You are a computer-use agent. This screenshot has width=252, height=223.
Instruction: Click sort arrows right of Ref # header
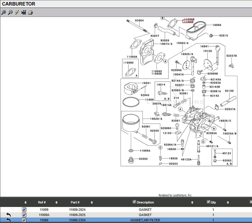[x=56, y=203]
